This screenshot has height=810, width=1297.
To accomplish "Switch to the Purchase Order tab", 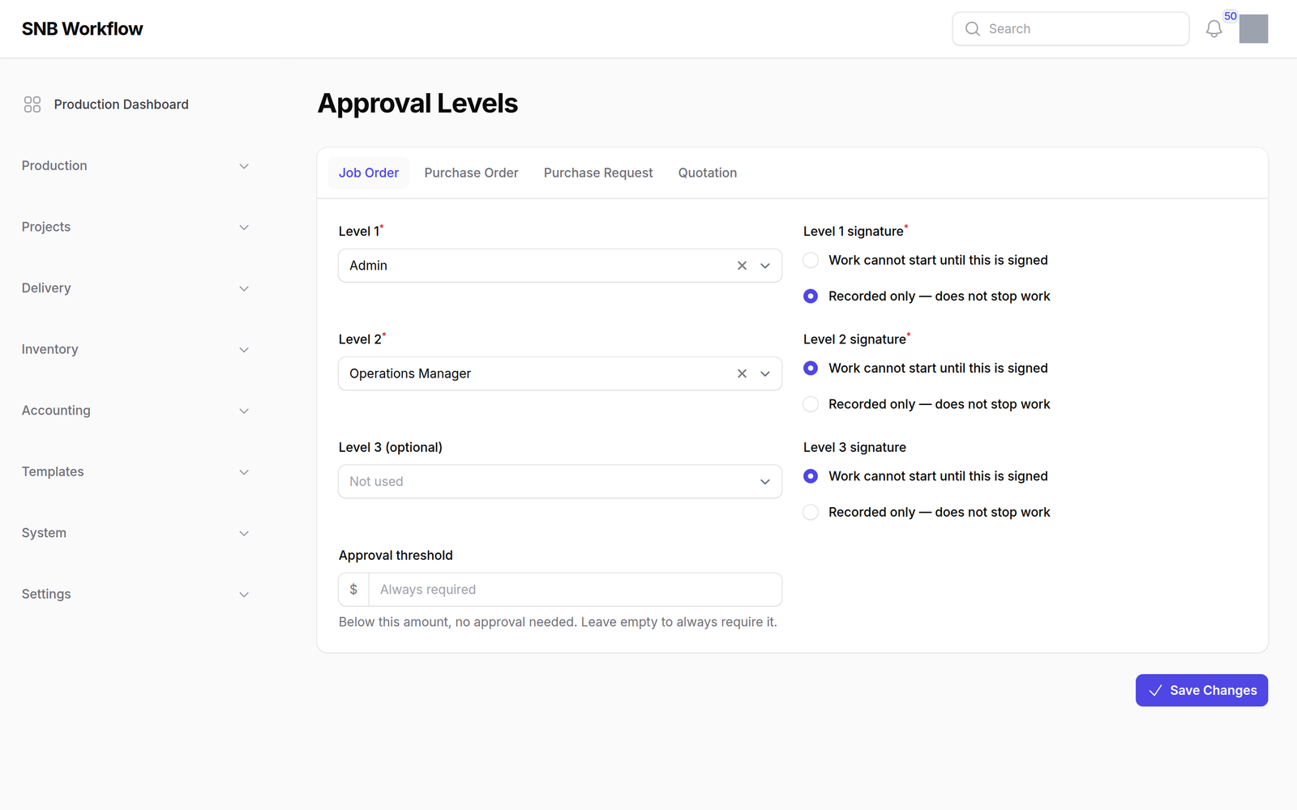I will click(x=471, y=173).
